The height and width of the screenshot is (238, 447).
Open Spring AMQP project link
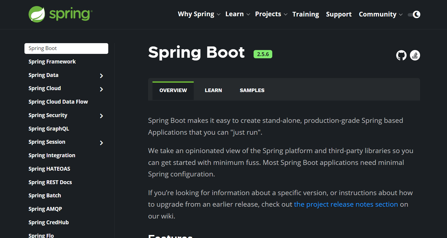45,209
